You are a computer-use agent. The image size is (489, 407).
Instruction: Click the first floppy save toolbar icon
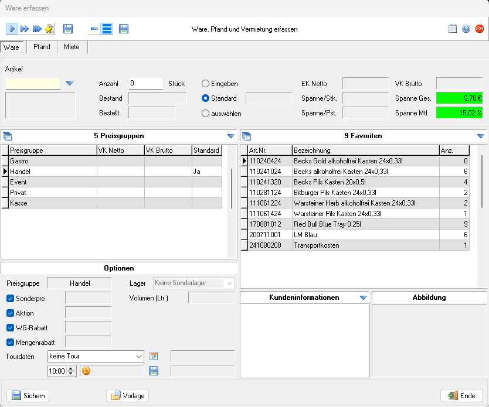pos(67,29)
